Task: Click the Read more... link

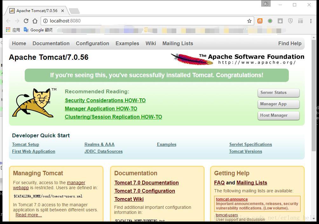Action: (29, 215)
